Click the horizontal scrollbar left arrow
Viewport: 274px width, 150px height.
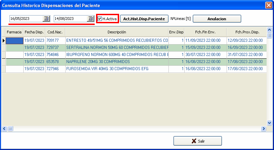pyautogui.click(x=4, y=129)
